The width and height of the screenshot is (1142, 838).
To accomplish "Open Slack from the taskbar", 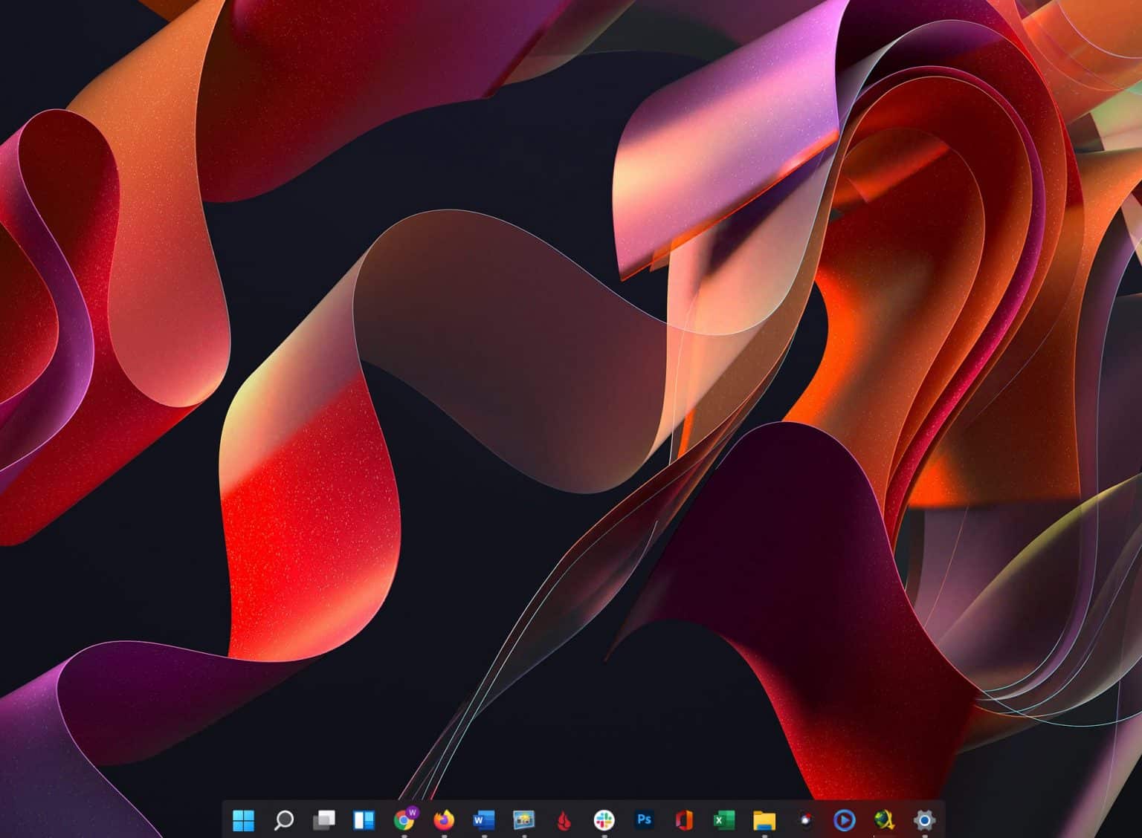I will point(604,819).
